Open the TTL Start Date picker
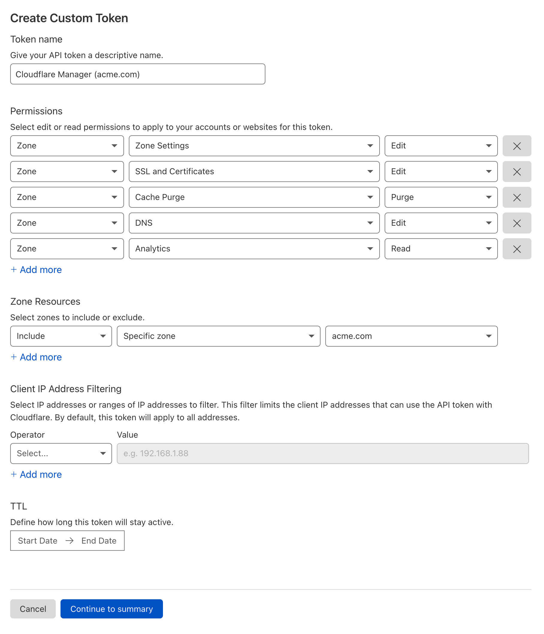544x634 pixels. (x=38, y=541)
